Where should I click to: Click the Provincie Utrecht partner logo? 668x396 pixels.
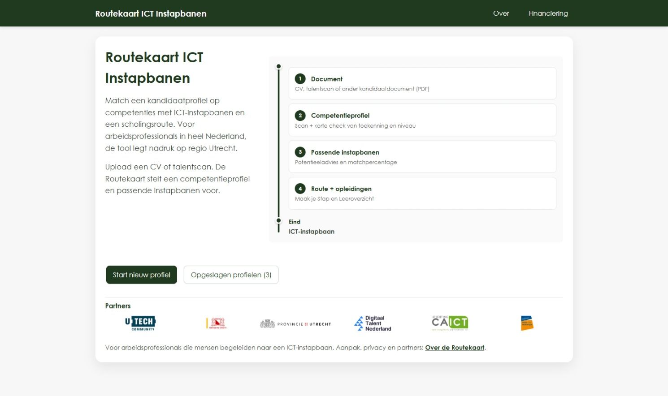coord(295,323)
